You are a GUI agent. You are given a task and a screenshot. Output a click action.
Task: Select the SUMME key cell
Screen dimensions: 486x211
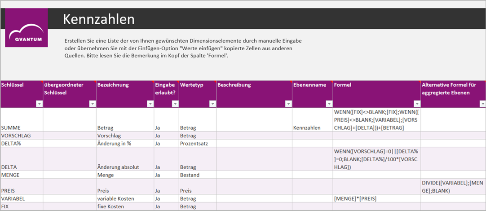(22, 127)
